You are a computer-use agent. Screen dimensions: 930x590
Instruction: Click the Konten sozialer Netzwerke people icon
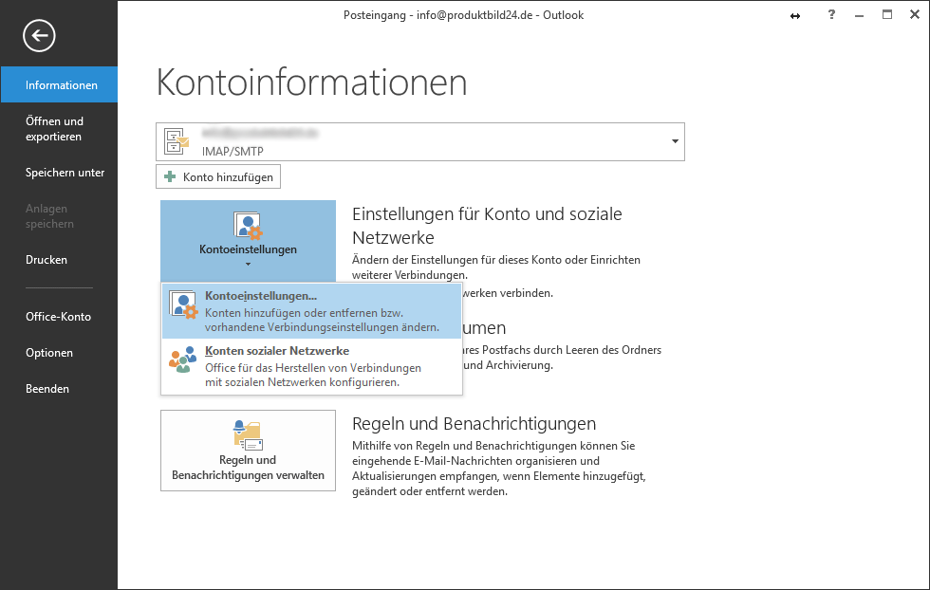[183, 360]
